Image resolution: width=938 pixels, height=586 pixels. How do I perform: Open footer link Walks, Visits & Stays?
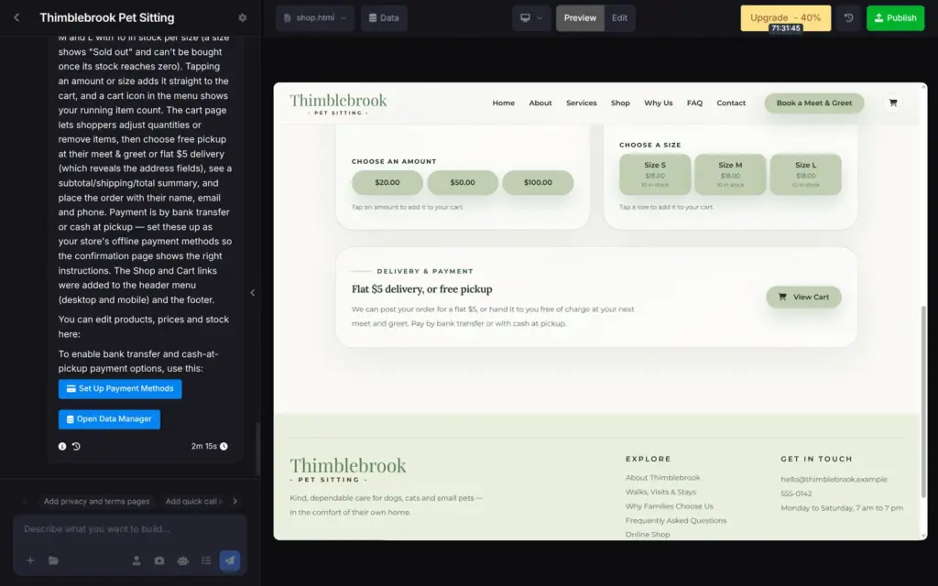pos(661,492)
